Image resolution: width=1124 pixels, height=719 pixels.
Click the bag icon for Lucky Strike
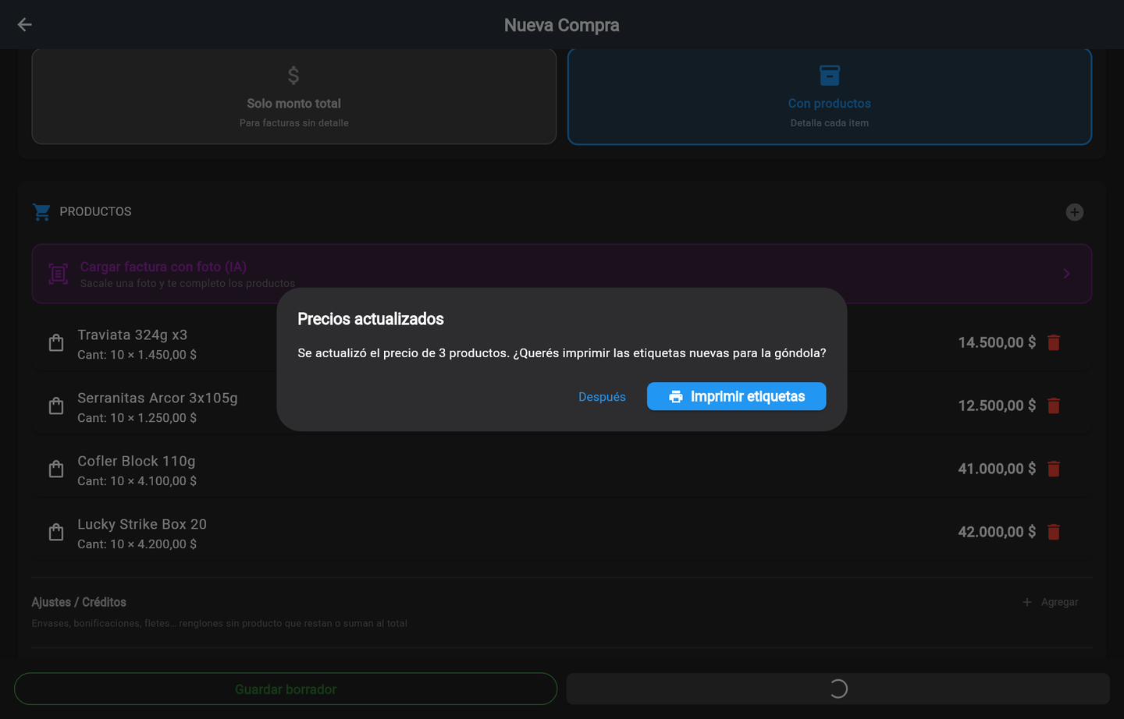56,532
